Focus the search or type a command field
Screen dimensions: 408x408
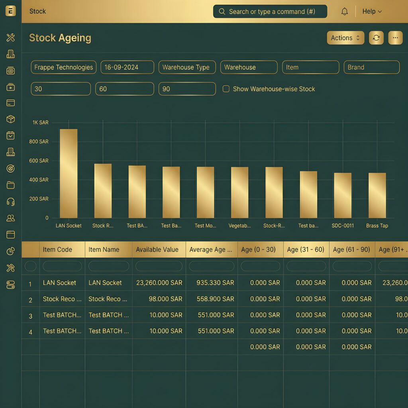point(270,12)
